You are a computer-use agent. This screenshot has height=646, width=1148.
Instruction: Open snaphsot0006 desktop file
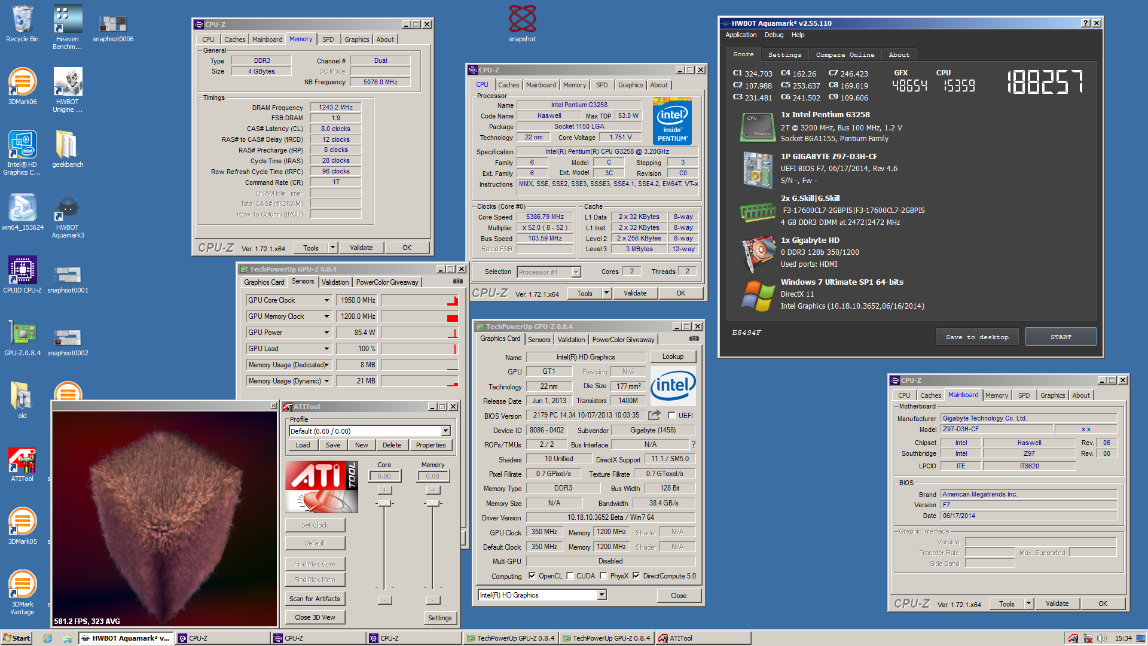[113, 27]
